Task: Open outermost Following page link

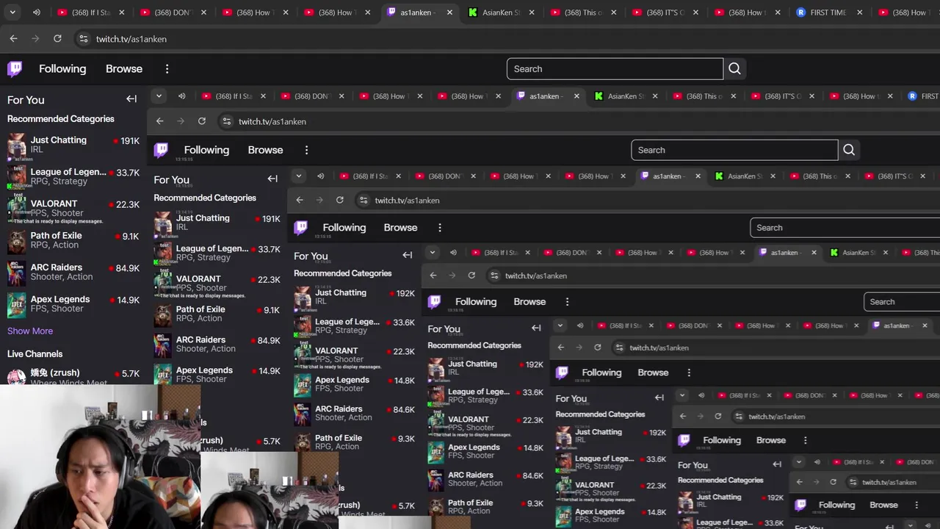Action: pyautogui.click(x=62, y=68)
